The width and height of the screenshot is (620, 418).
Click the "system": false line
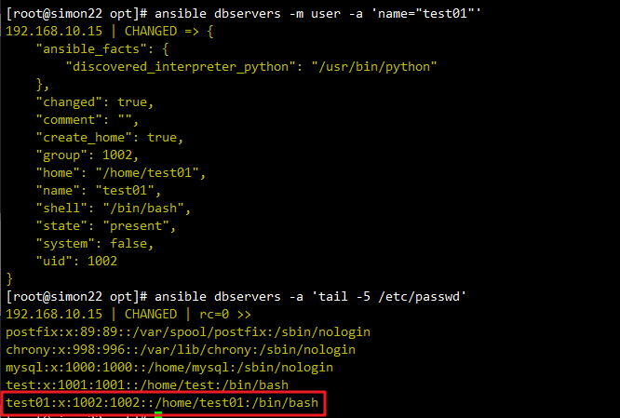94,243
